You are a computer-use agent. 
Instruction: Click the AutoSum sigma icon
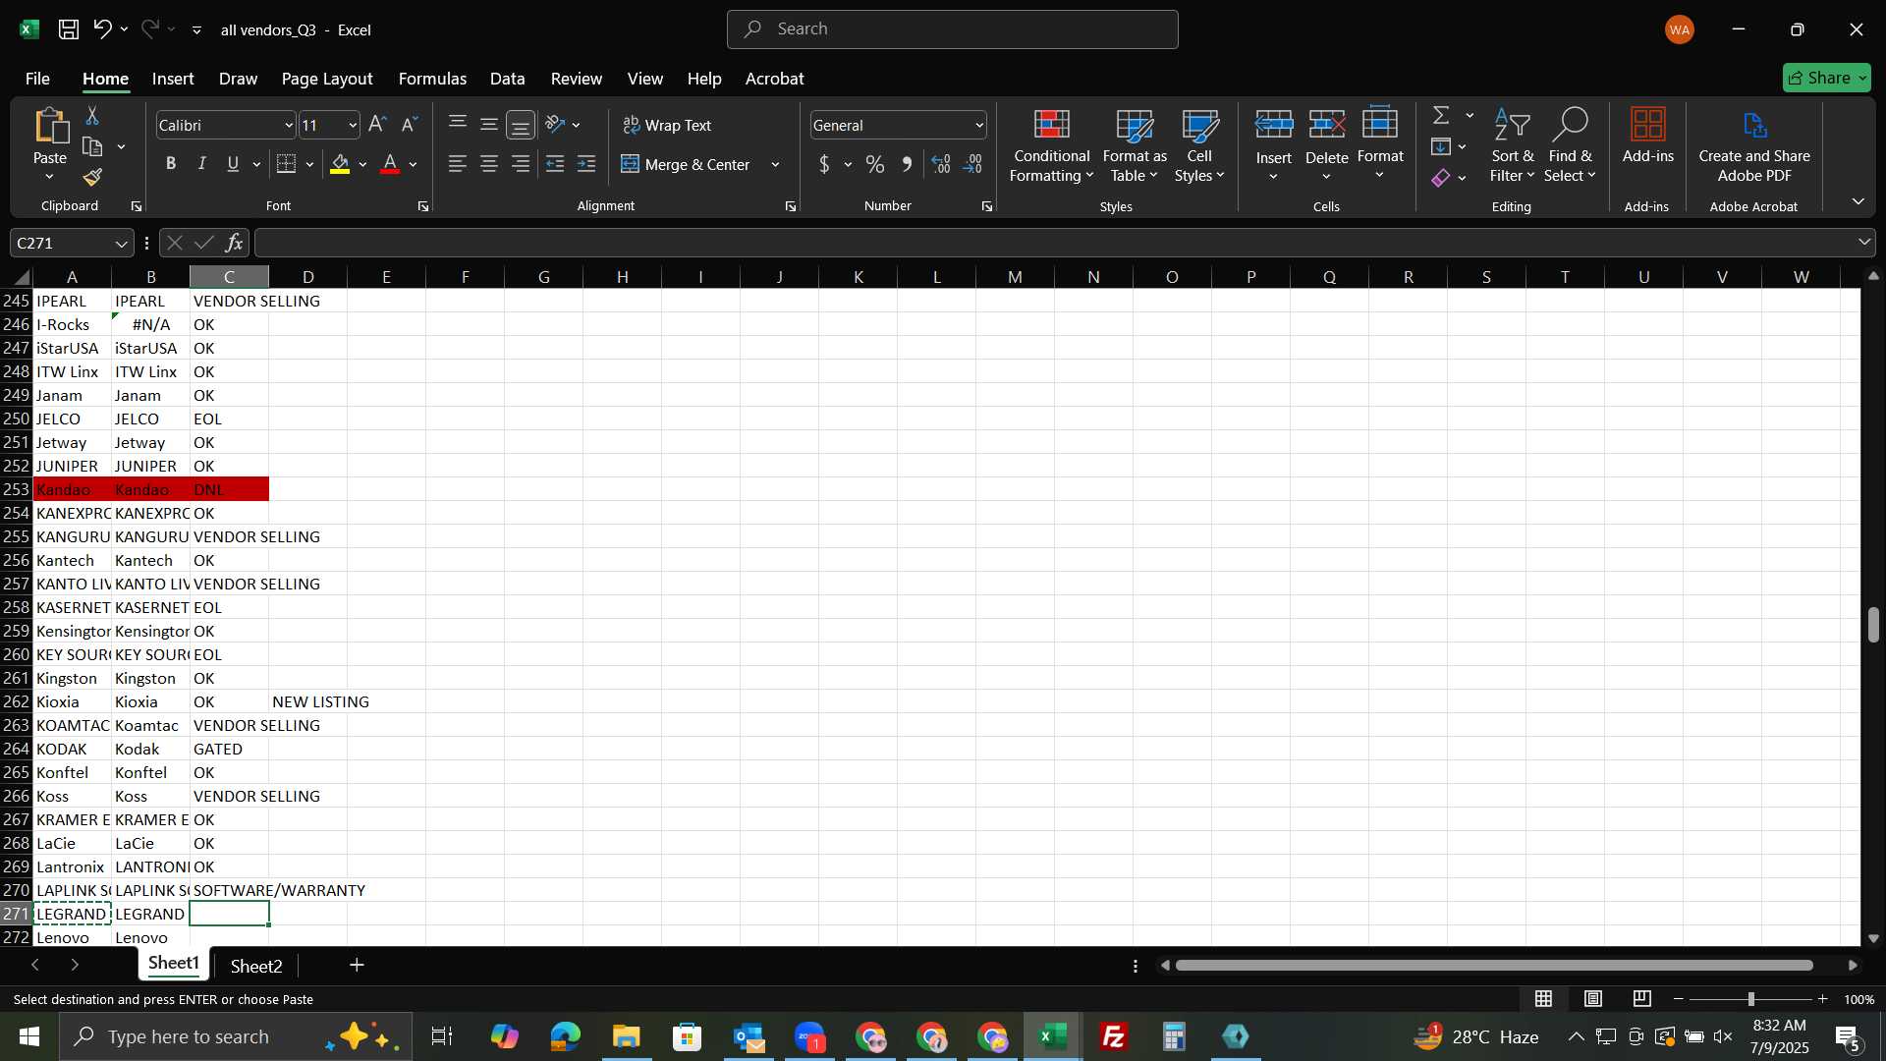[1441, 115]
